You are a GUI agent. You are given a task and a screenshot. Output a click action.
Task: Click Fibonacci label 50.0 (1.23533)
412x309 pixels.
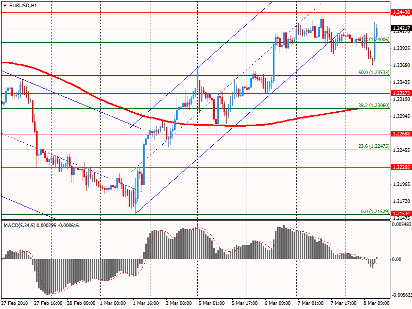[x=374, y=72]
